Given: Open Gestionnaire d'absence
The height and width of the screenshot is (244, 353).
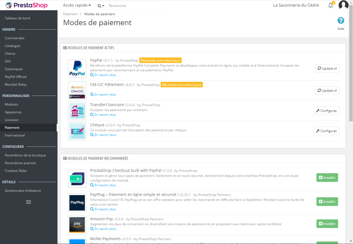Looking at the screenshot, I should (x=23, y=191).
